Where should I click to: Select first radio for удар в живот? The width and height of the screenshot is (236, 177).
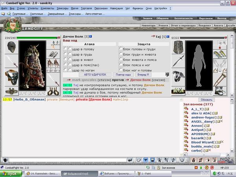pos(65,59)
